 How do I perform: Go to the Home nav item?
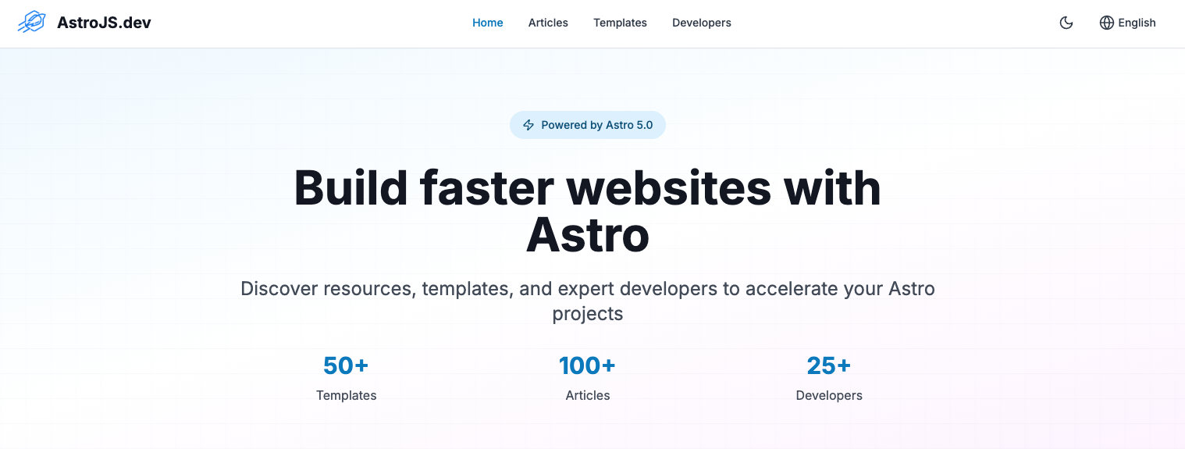click(x=488, y=23)
